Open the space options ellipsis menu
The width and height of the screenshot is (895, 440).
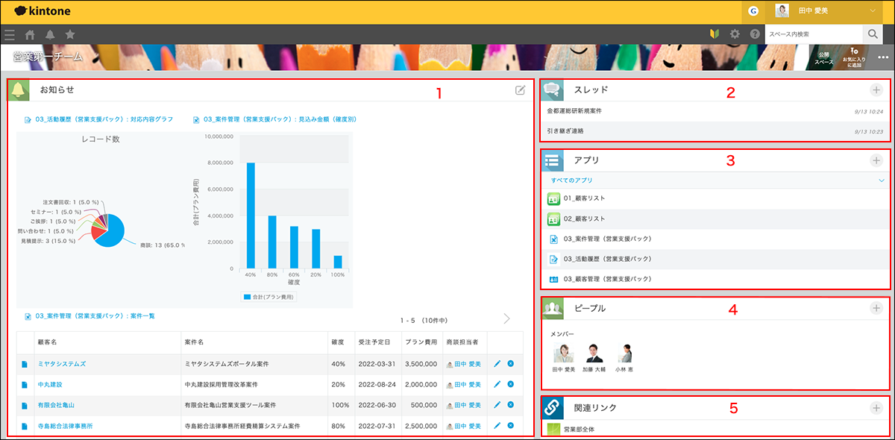[x=883, y=57]
